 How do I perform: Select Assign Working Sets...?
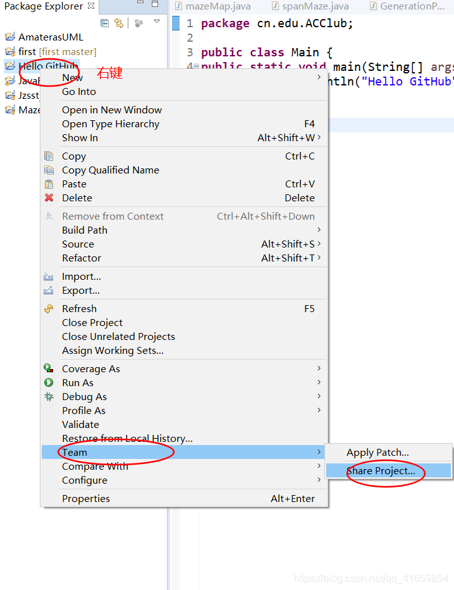185,351
